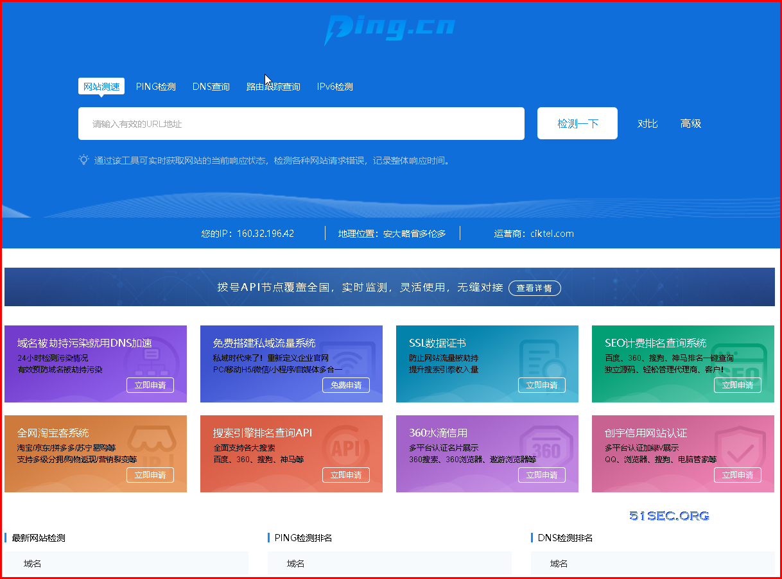Screen dimensions: 782x579
Task: Open the 免费搭建私域流量系统 card title
Action: 265,343
